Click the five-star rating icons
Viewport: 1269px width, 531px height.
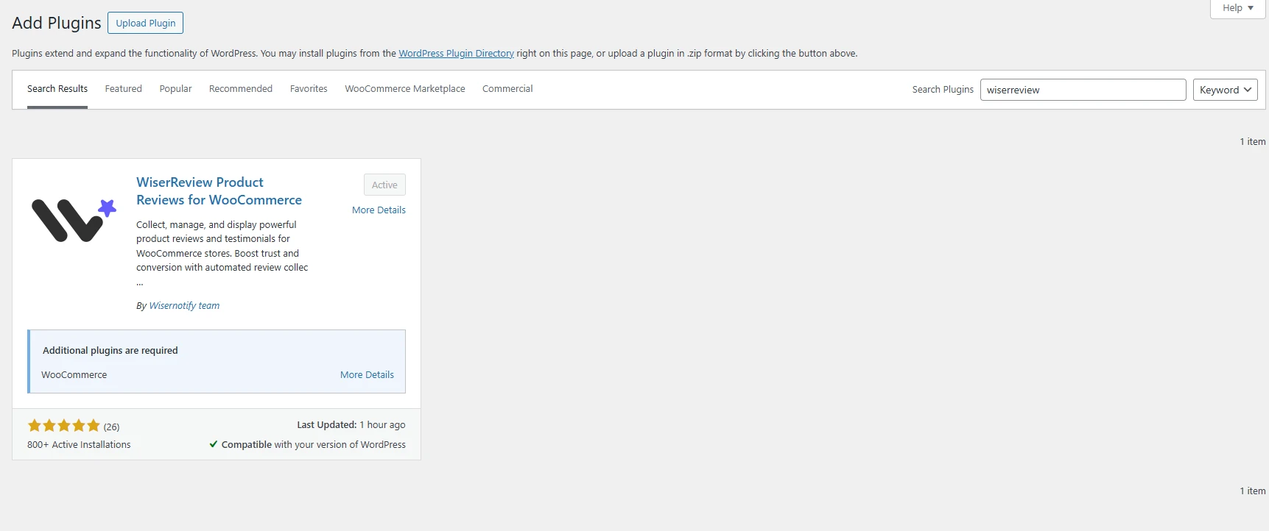point(63,425)
